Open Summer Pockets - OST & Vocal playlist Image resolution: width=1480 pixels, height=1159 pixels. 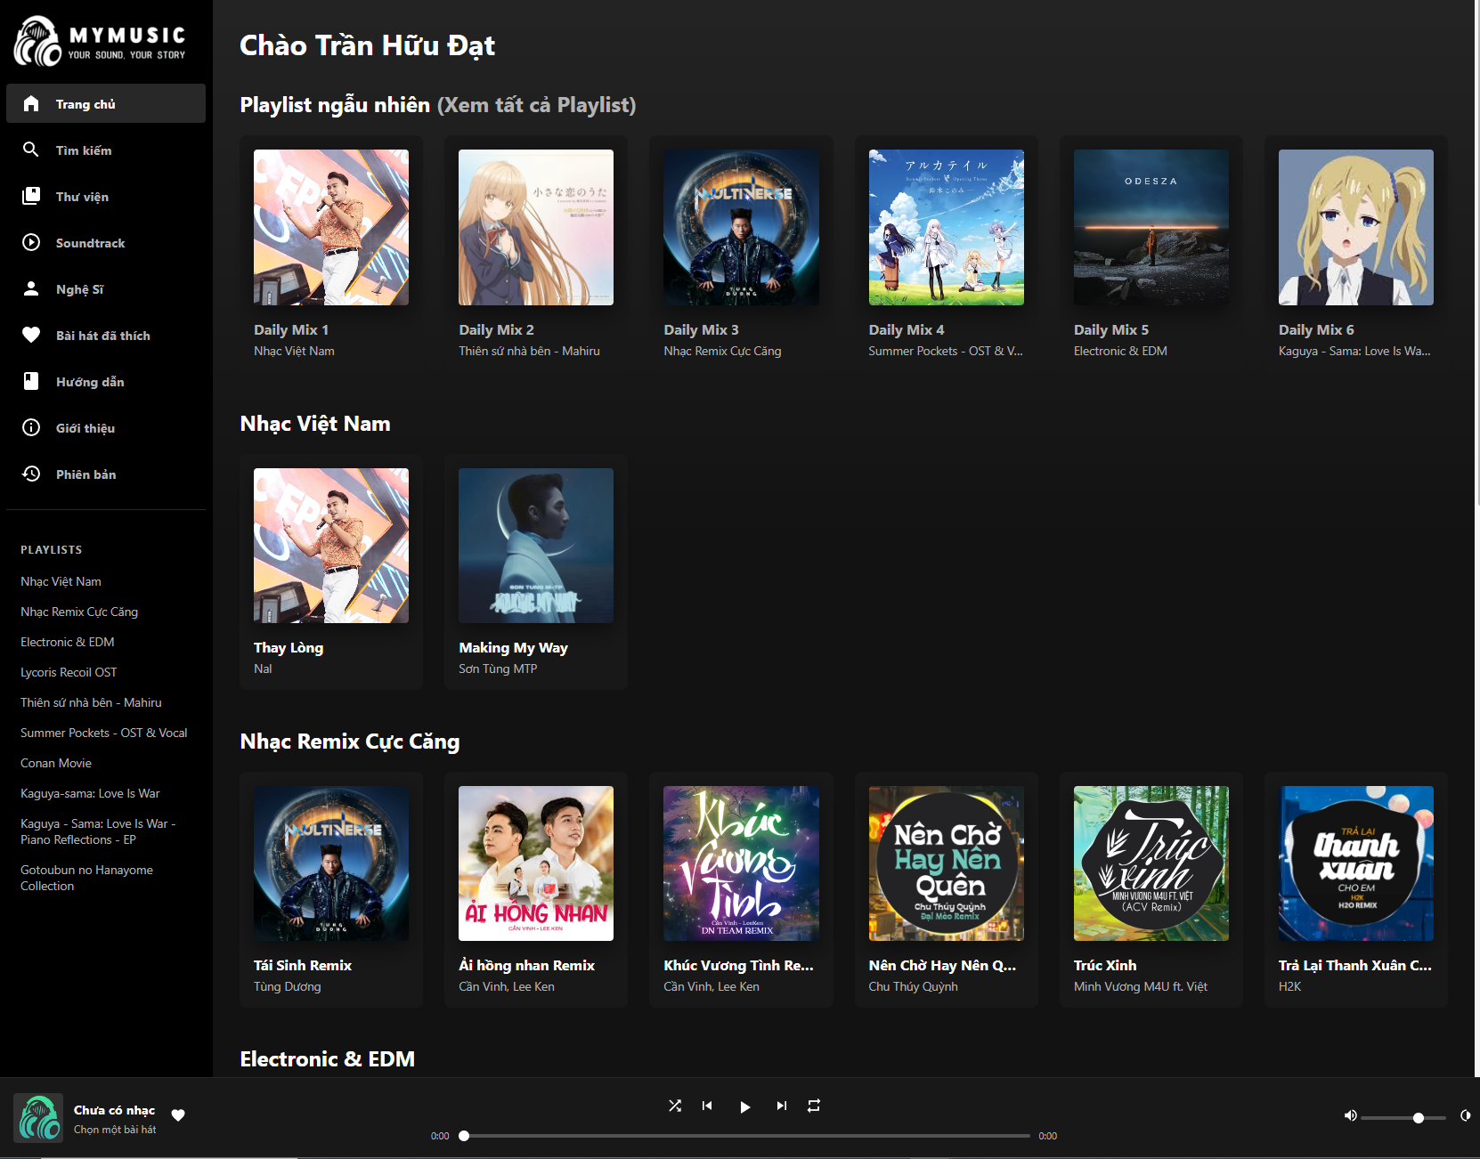tap(104, 733)
